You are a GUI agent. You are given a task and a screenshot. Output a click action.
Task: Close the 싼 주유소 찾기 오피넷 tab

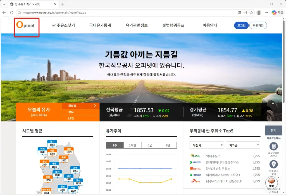click(55, 4)
